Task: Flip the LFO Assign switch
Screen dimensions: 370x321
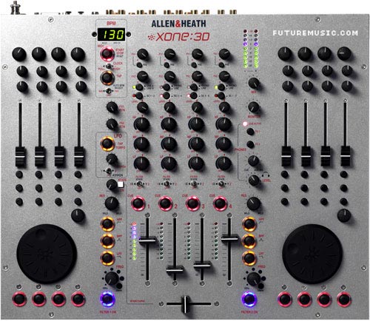Action: click(108, 171)
